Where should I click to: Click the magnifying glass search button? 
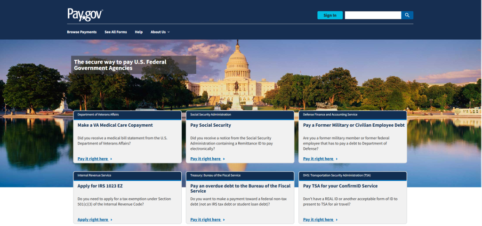tap(407, 15)
